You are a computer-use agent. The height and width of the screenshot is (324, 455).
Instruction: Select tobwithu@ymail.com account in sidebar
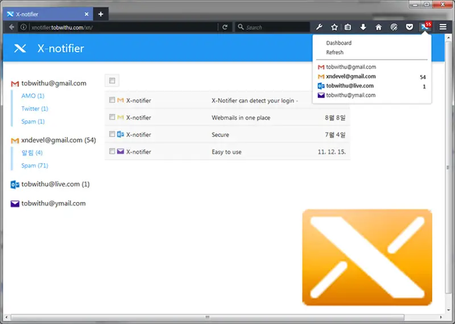pos(53,203)
